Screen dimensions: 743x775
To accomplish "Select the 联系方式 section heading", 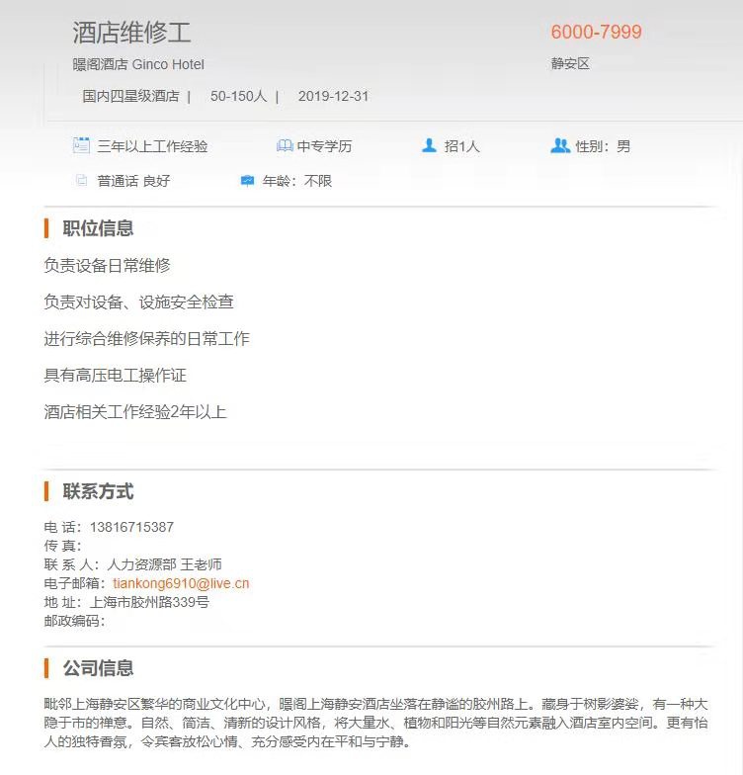I will (x=98, y=491).
